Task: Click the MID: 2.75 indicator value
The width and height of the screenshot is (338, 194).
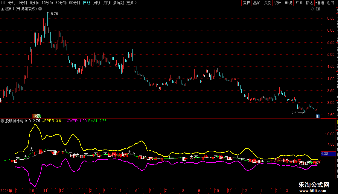Action: (x=32, y=121)
